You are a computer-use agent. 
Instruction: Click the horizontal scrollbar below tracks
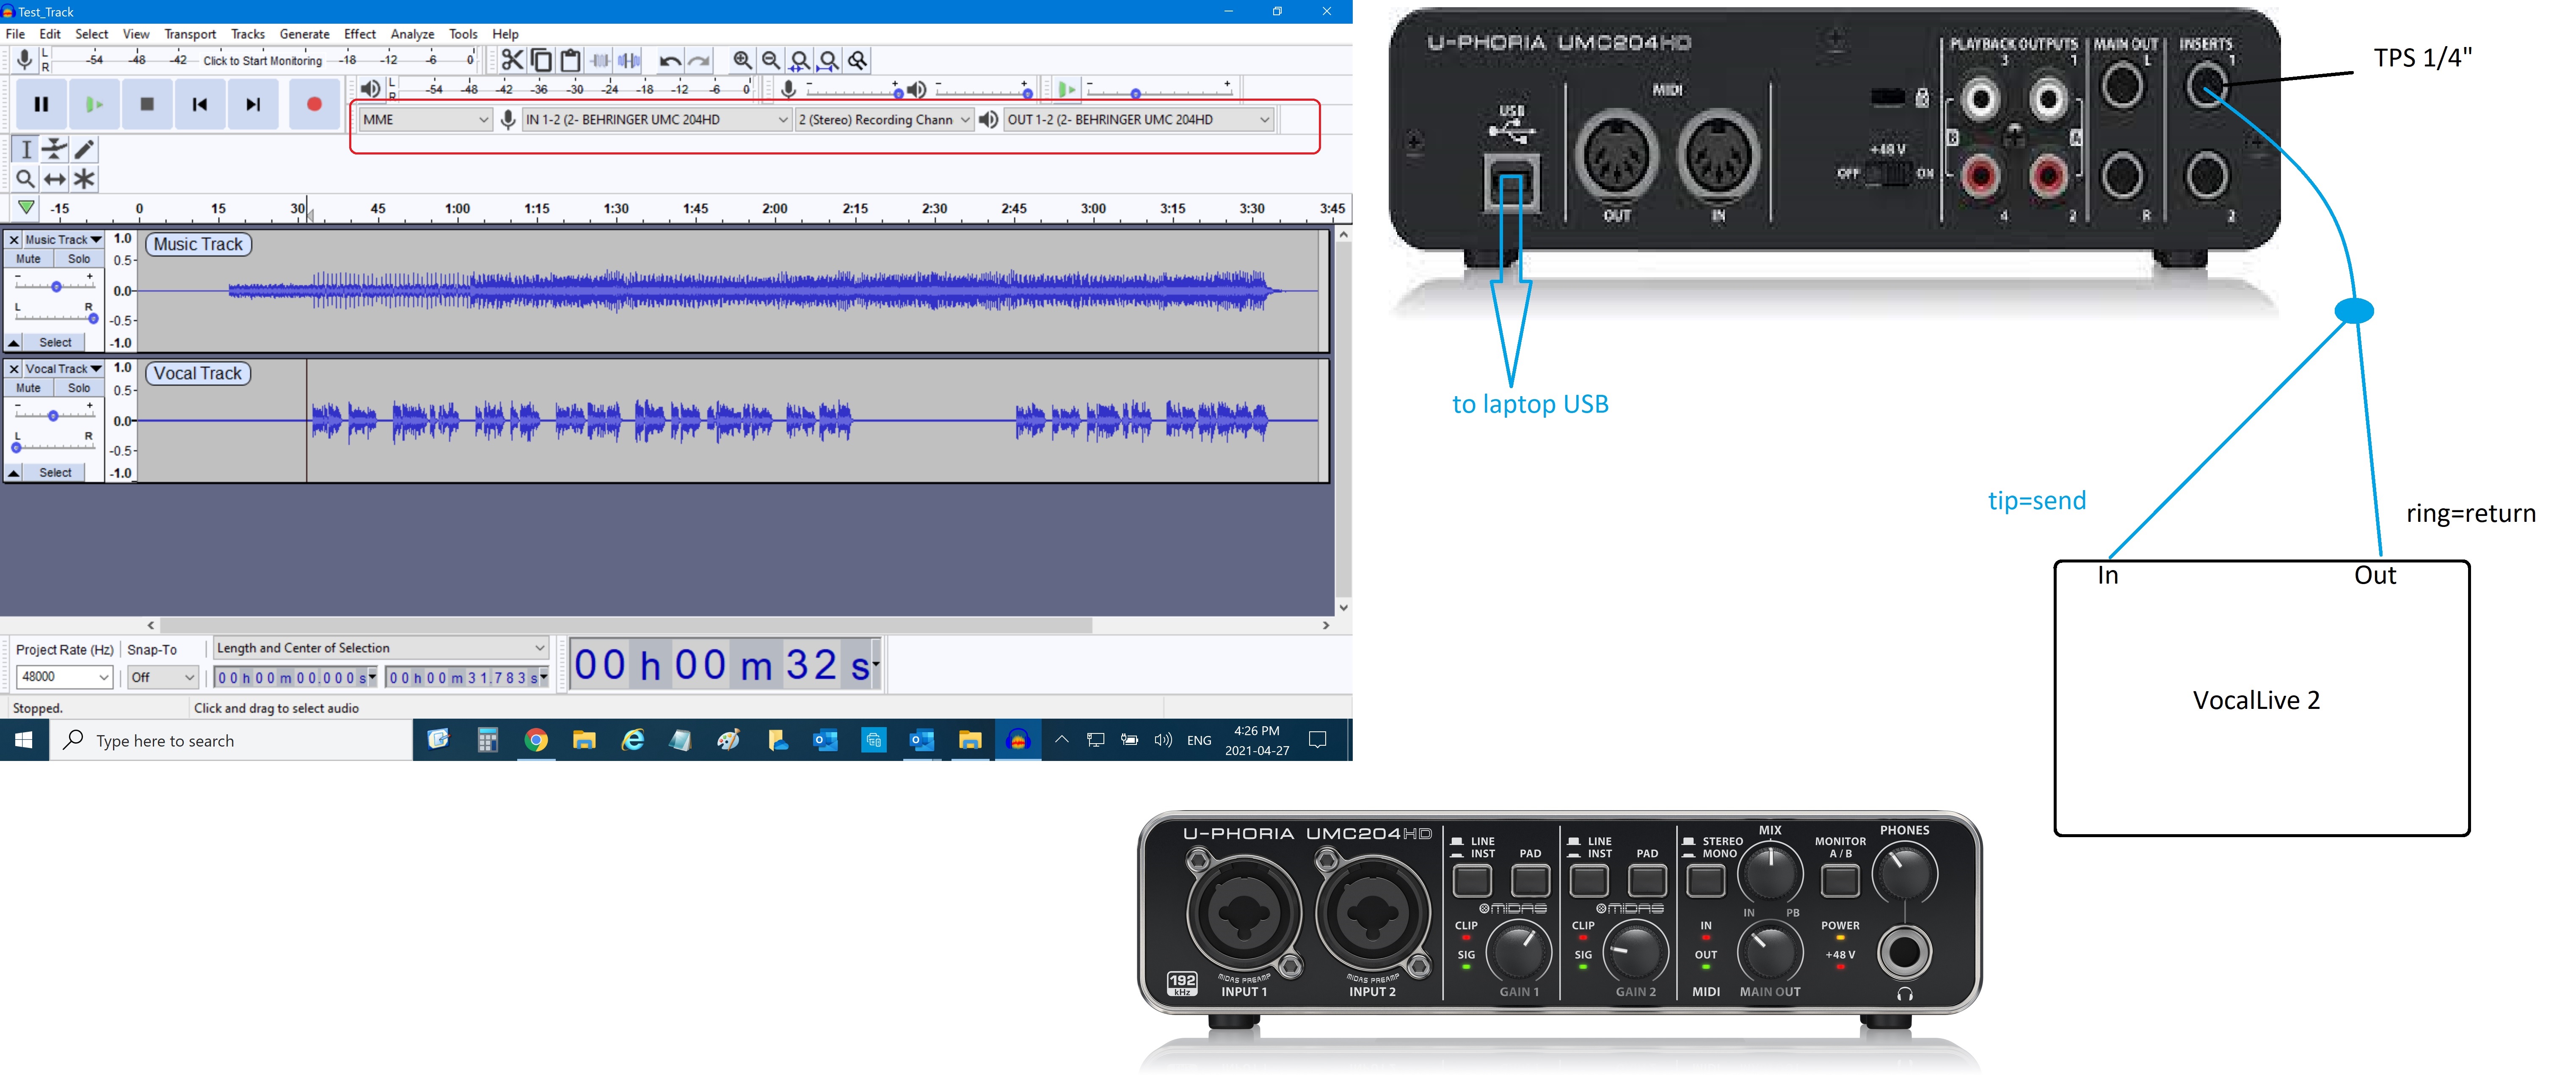[x=627, y=626]
